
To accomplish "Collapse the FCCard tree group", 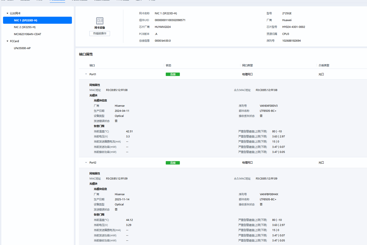I will pos(8,41).
